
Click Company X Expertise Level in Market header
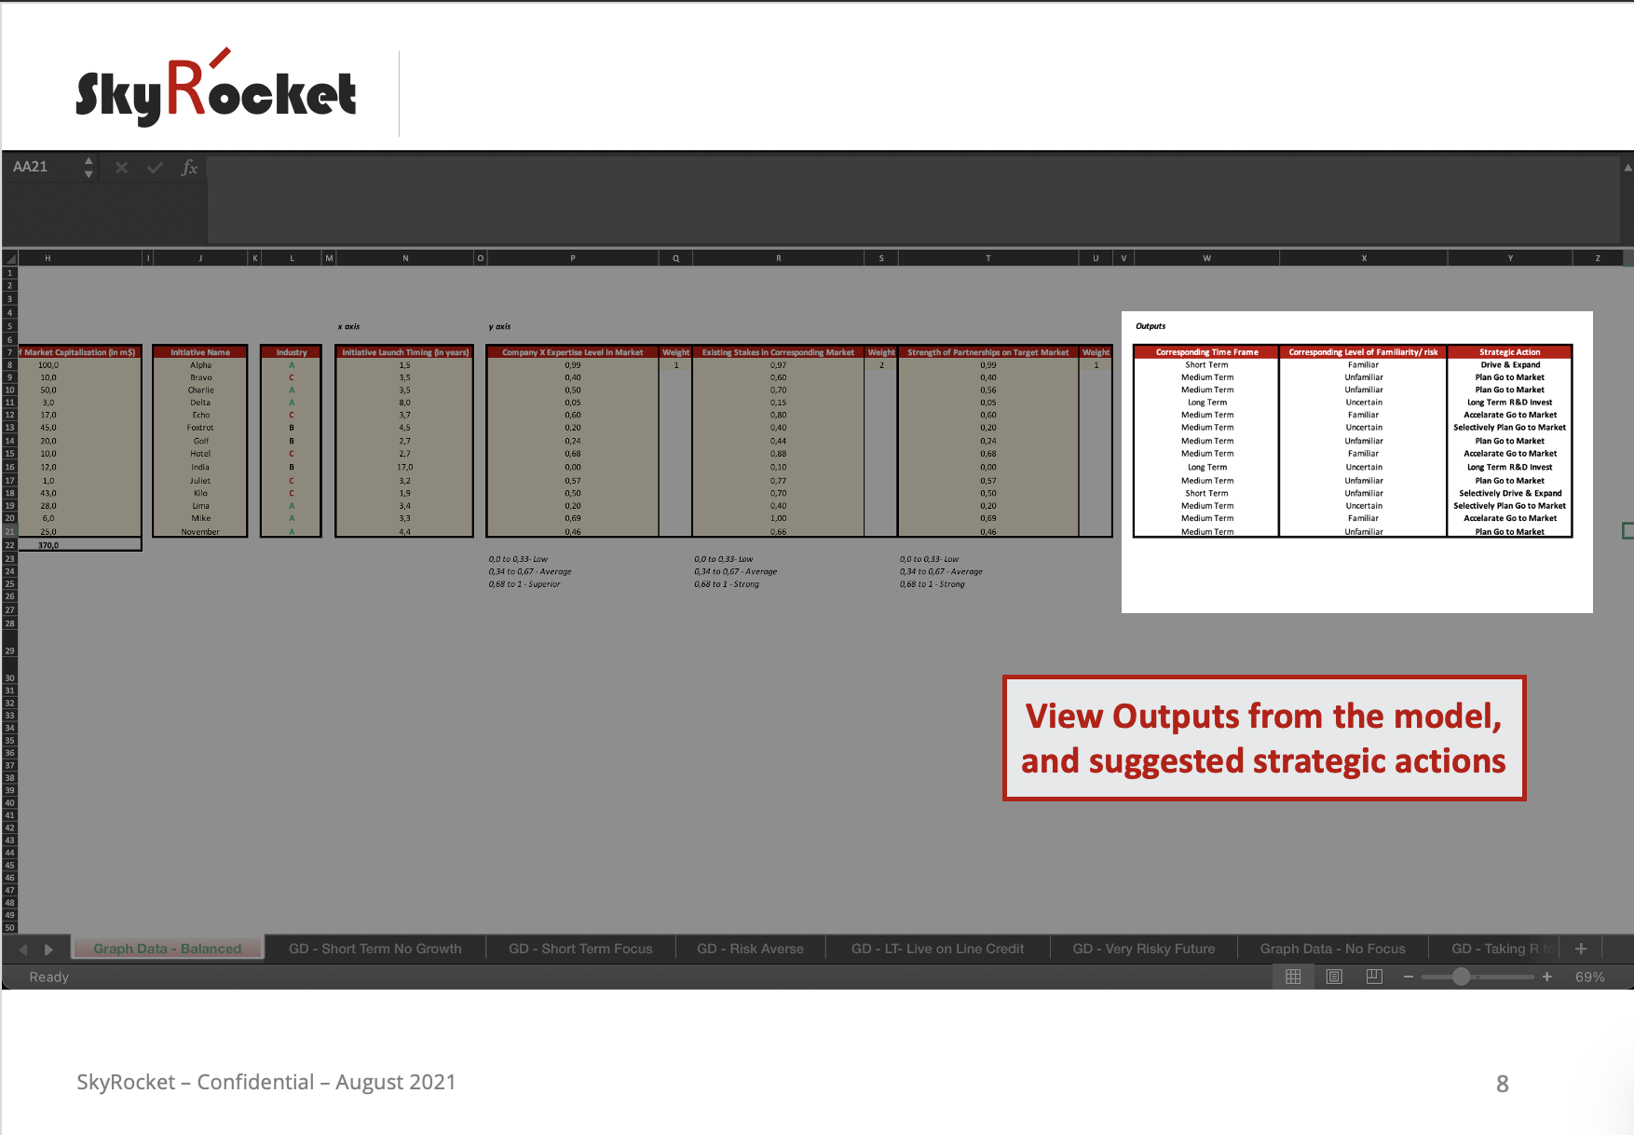(x=573, y=352)
